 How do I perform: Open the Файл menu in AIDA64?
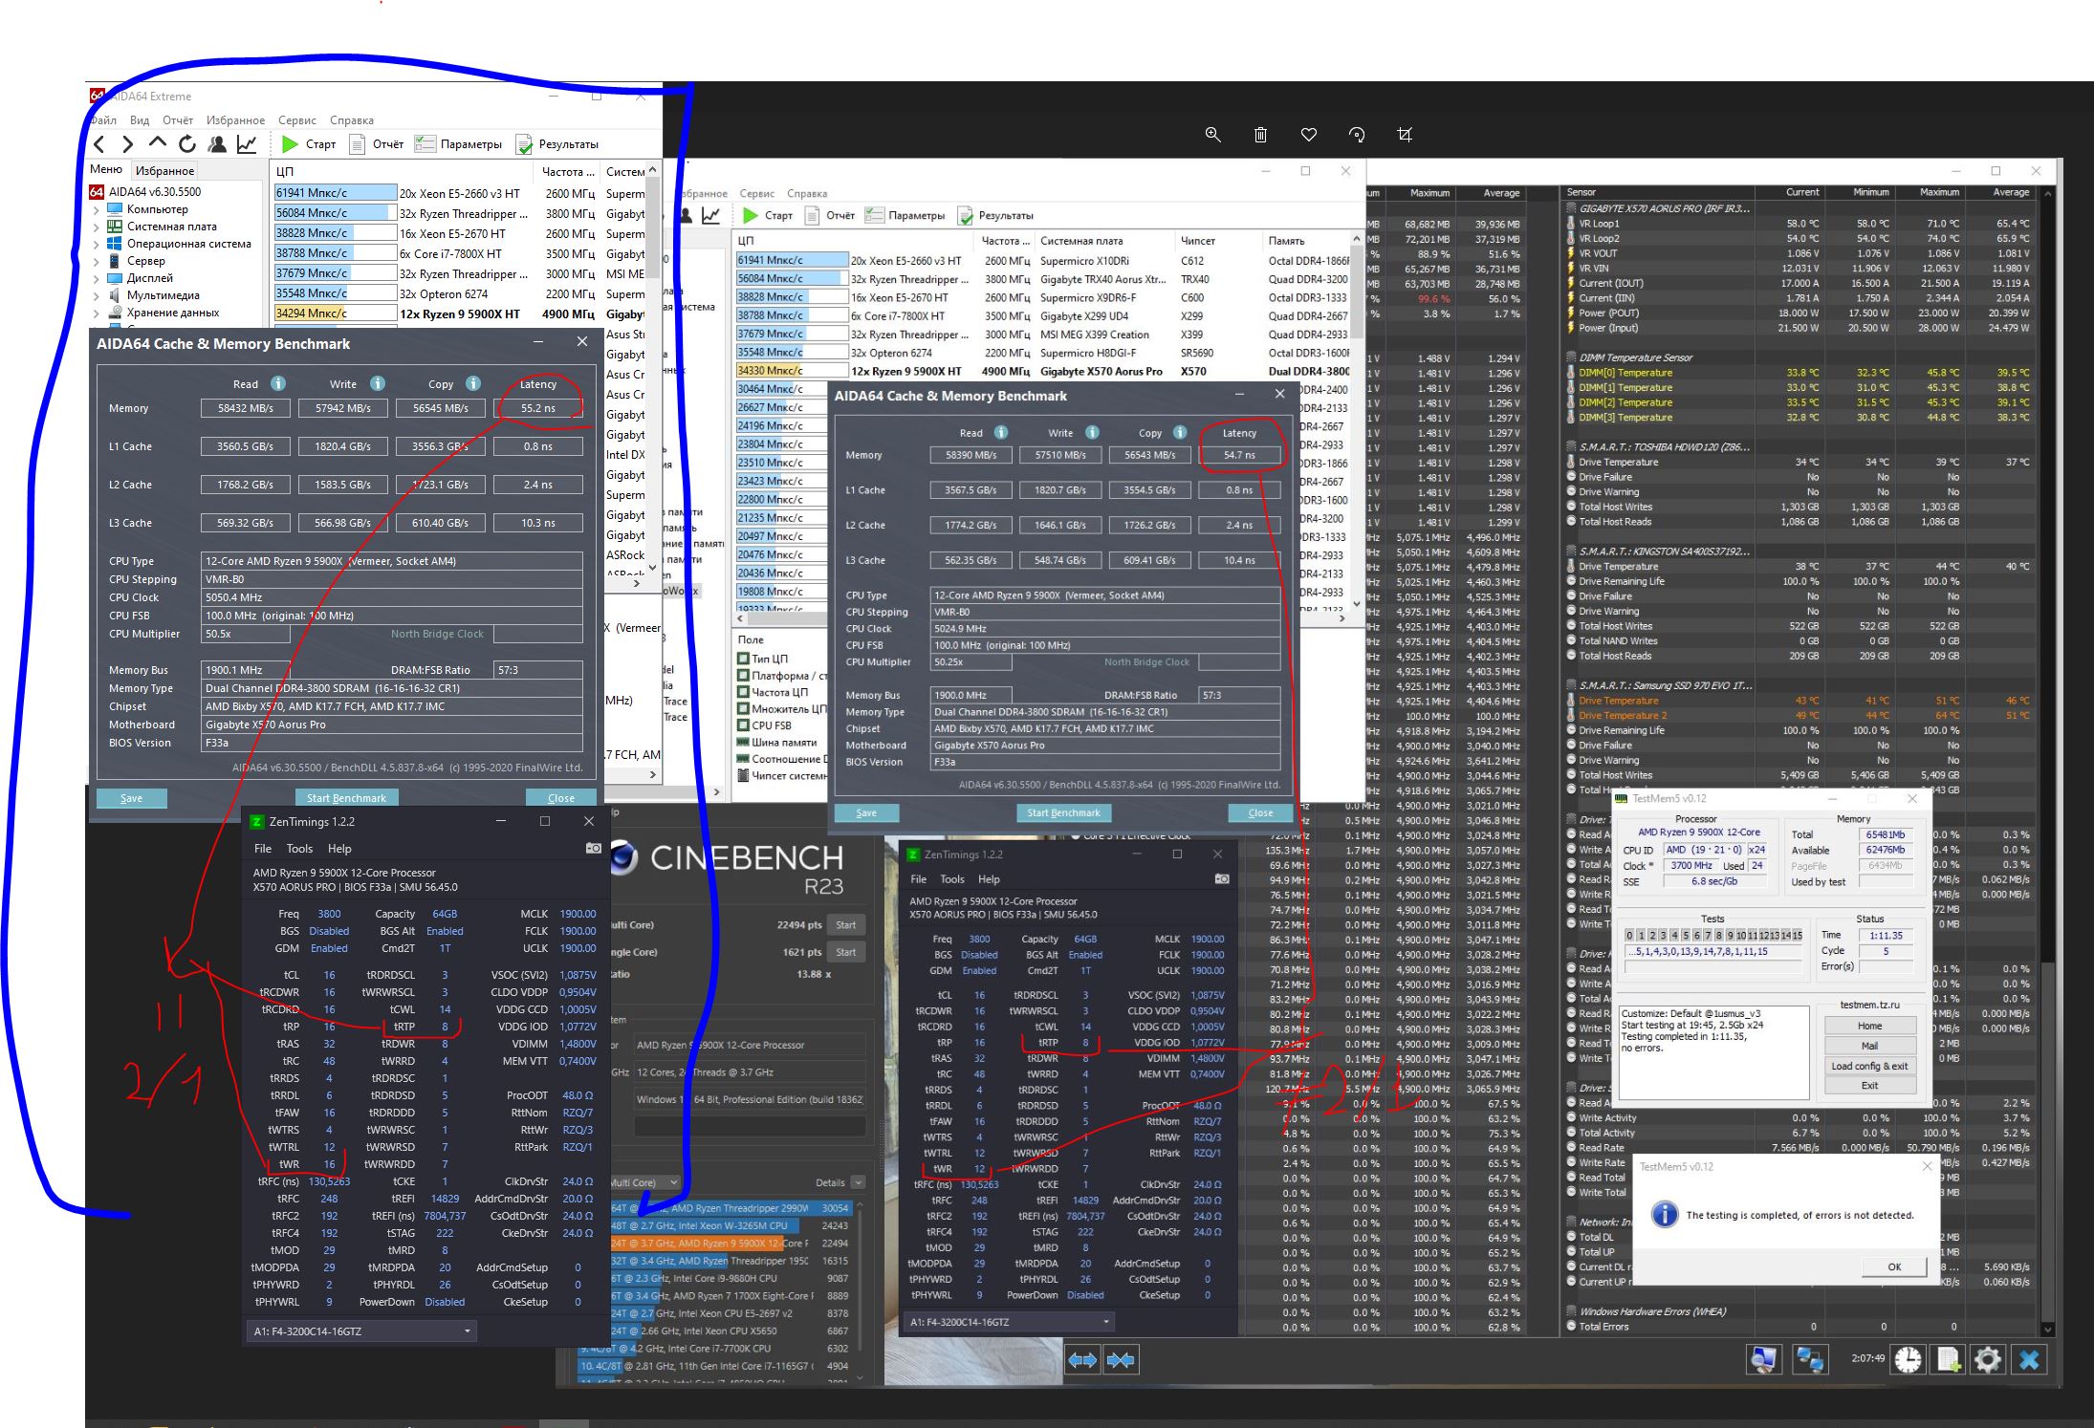coord(103,120)
